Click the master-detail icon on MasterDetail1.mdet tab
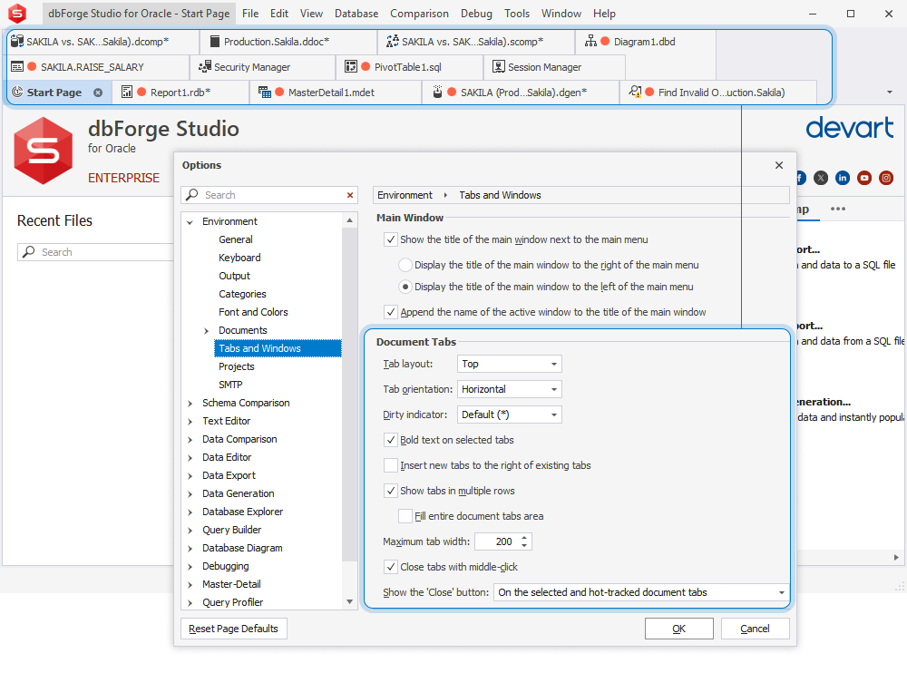 (x=264, y=92)
